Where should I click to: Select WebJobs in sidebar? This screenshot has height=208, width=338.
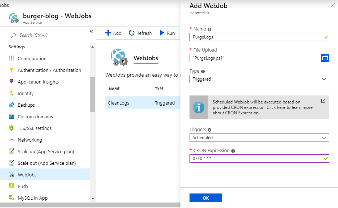point(45,174)
